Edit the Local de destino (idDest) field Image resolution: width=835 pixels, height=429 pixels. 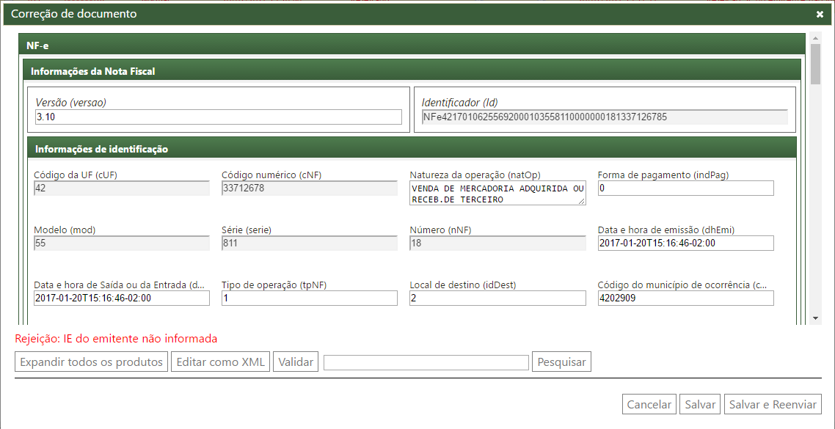(x=498, y=298)
